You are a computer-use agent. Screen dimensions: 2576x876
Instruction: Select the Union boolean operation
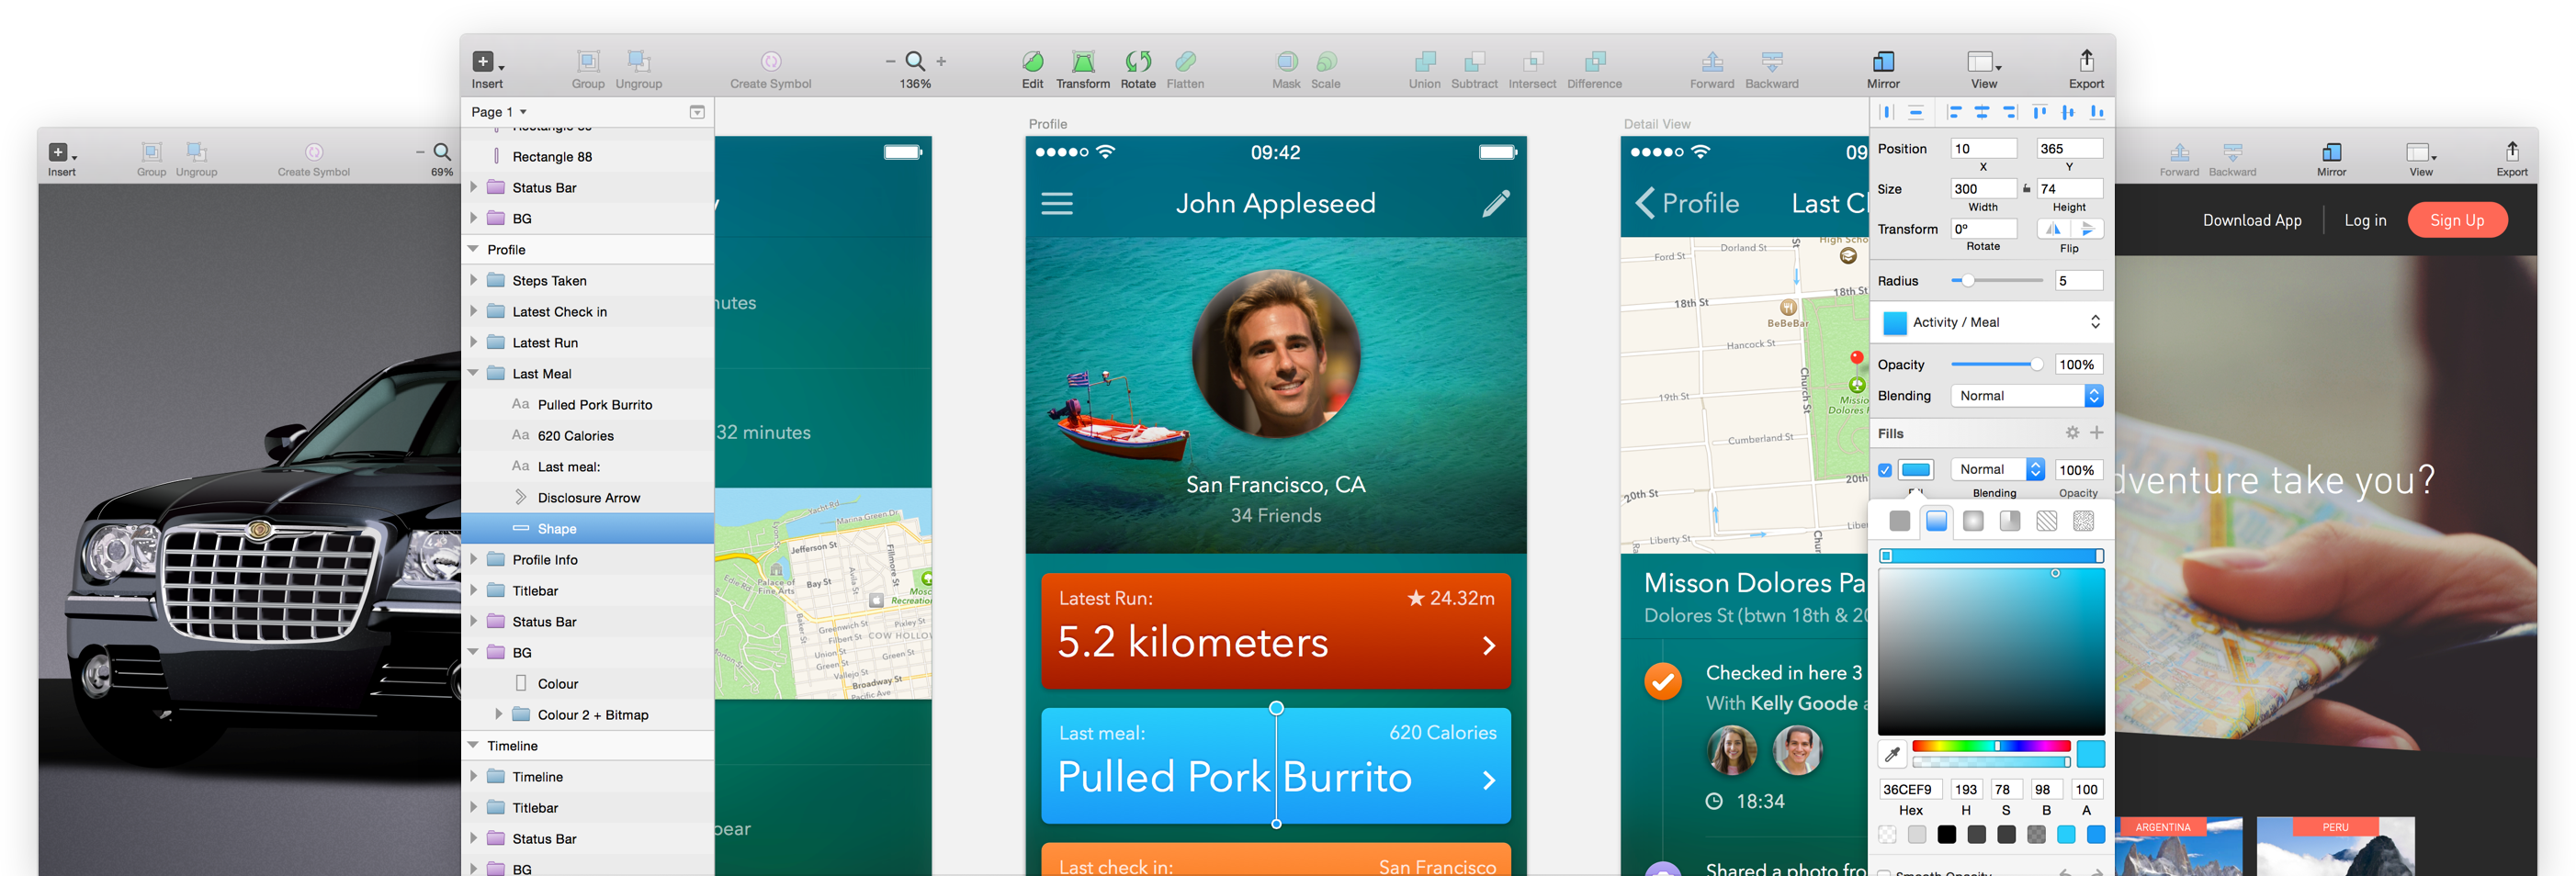pyautogui.click(x=1424, y=62)
